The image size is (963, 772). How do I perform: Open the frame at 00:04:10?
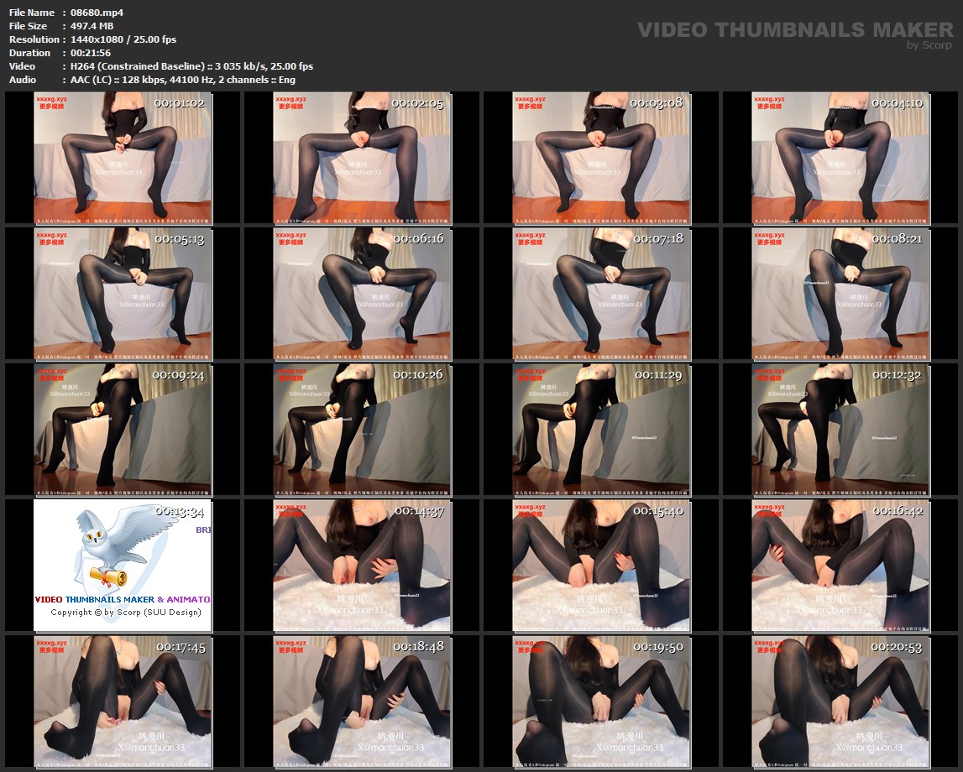(840, 159)
